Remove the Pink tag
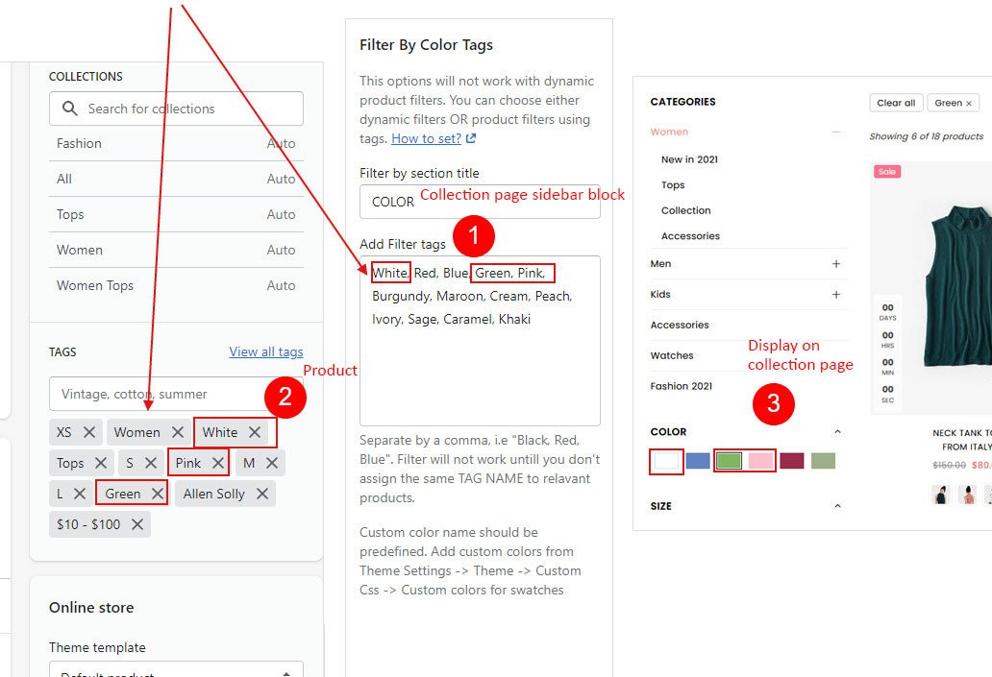 [x=218, y=463]
